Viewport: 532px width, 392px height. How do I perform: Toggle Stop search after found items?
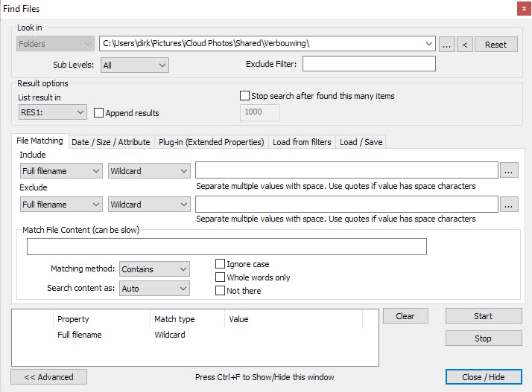tap(245, 96)
